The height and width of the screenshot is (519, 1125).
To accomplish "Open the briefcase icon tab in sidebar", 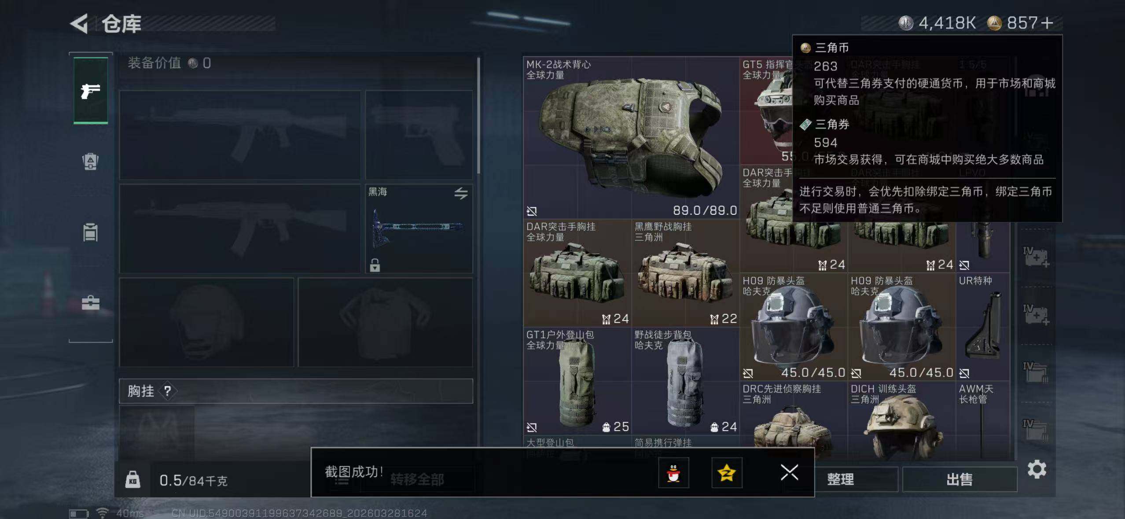I will [90, 303].
